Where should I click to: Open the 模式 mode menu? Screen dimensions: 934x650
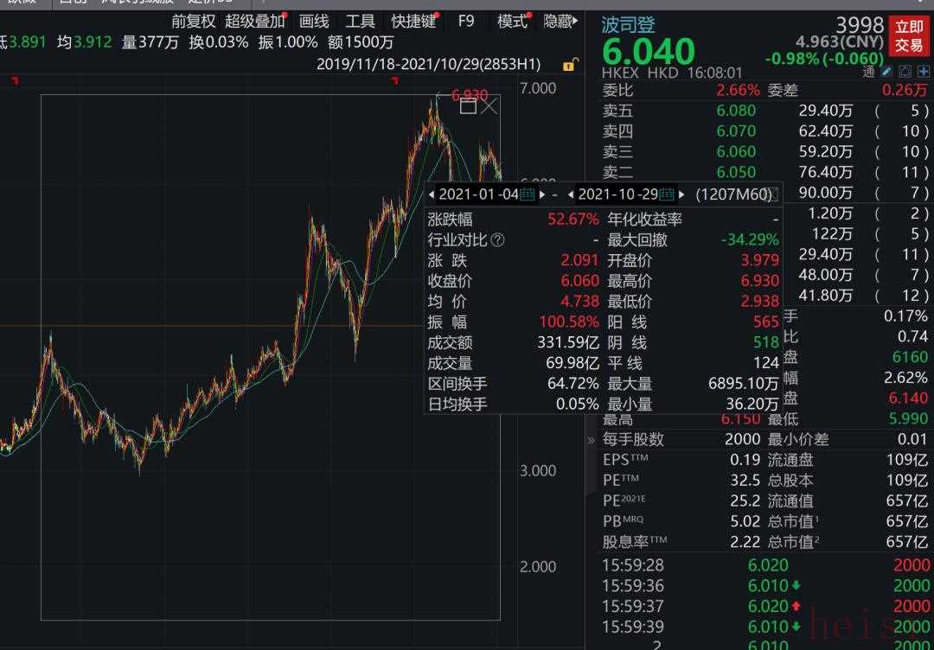click(512, 22)
